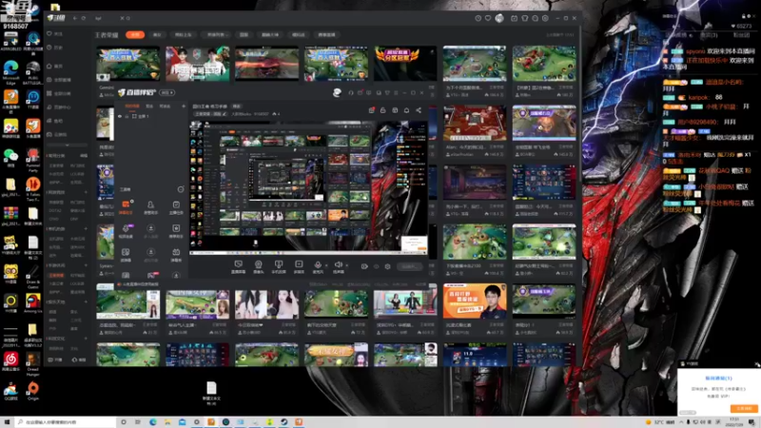Open search in Huya client title bar
This screenshot has width=761, height=428.
pyautogui.click(x=128, y=18)
